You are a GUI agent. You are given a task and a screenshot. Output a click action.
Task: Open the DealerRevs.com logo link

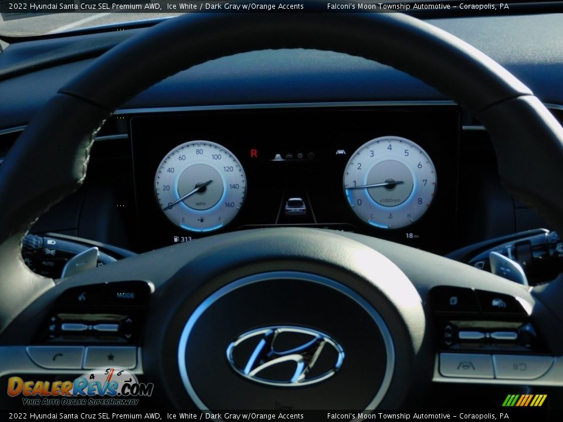click(80, 387)
